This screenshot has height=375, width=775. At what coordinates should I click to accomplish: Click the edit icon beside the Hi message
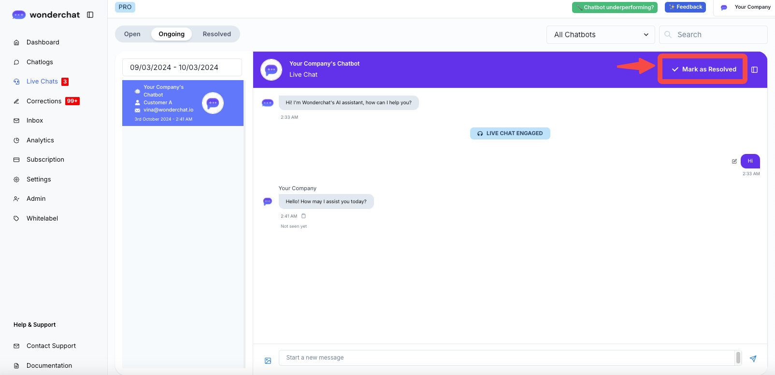point(734,161)
